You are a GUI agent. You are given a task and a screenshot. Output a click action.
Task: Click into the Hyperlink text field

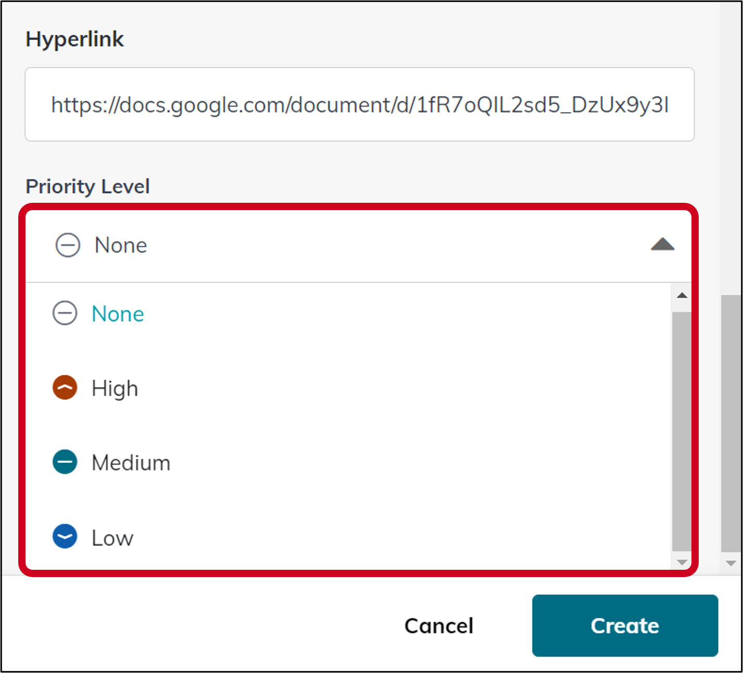click(359, 104)
